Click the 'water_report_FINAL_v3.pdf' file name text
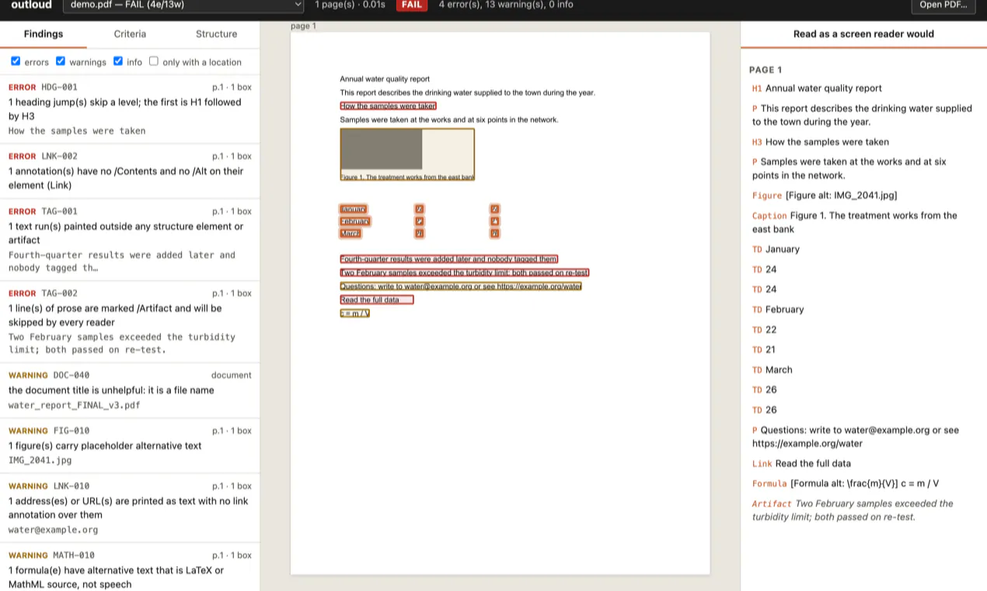Viewport: 987px width, 591px height. click(x=75, y=405)
